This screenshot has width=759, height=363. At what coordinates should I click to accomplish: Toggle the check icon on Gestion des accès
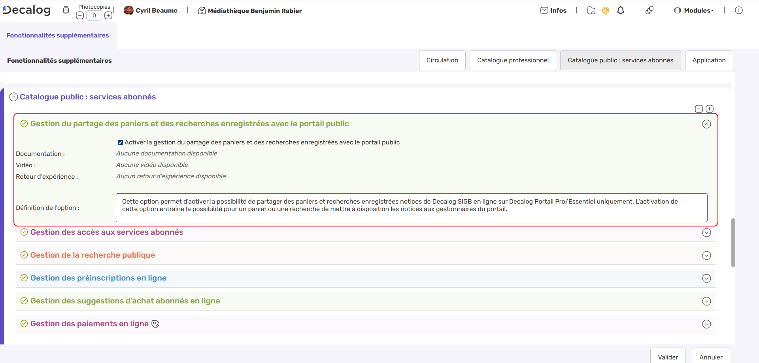point(24,232)
